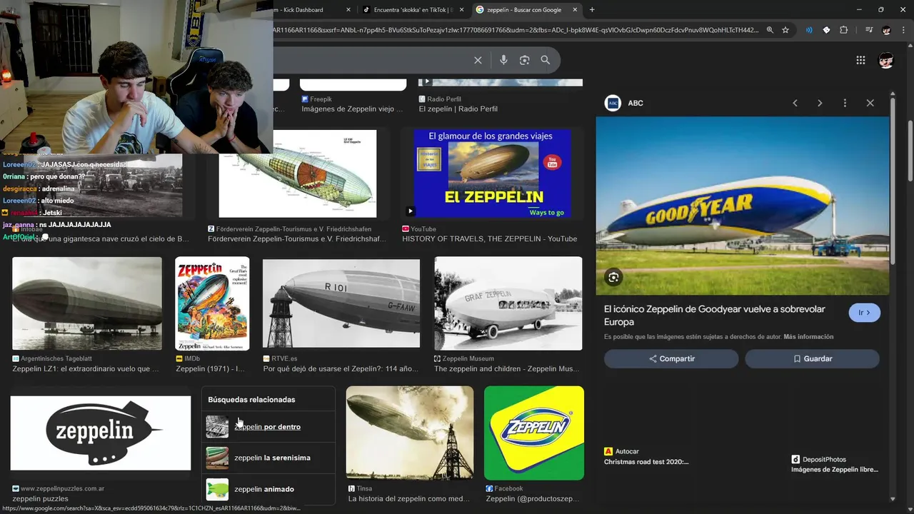This screenshot has width=914, height=514.
Task: Click the Compartir share button
Action: 671,358
